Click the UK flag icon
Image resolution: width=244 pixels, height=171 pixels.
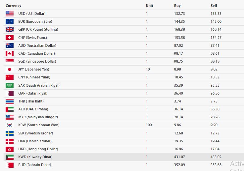click(x=10, y=29)
